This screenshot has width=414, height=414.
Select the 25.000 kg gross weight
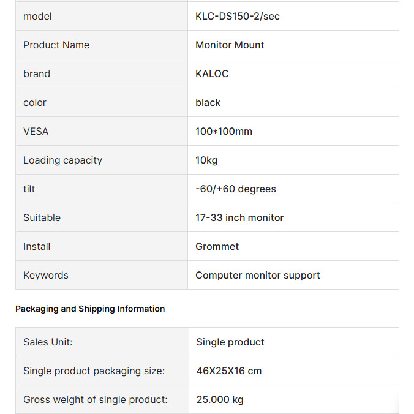[220, 400]
